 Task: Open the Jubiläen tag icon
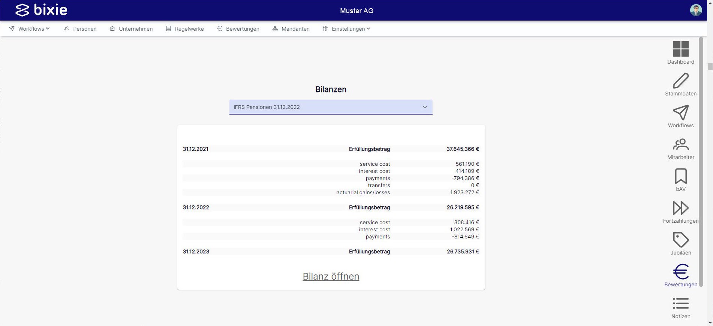pyautogui.click(x=680, y=240)
